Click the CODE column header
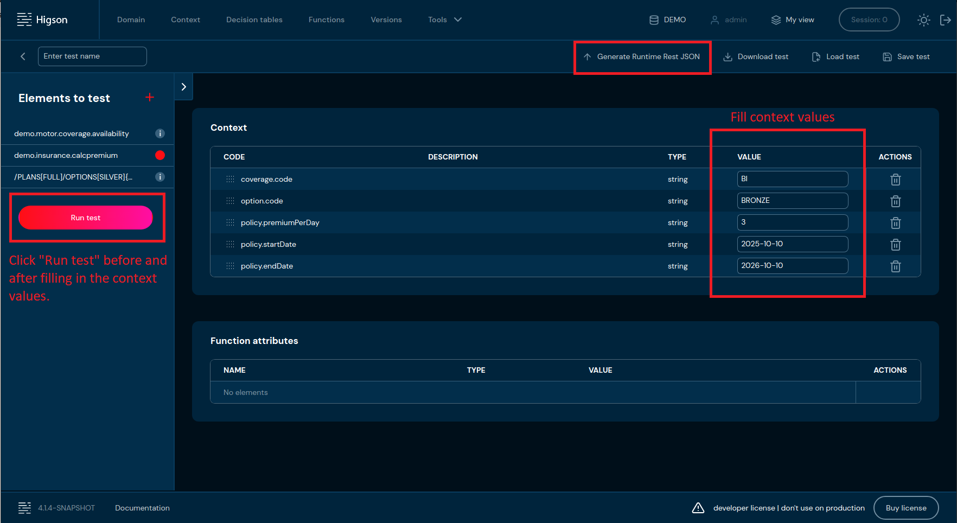957x523 pixels. pyautogui.click(x=234, y=157)
